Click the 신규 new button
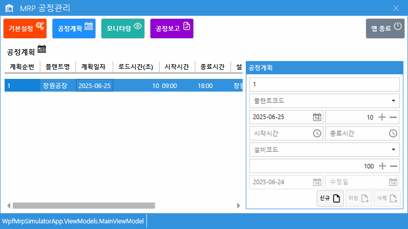Screen dimensions: 408x229 (330, 198)
